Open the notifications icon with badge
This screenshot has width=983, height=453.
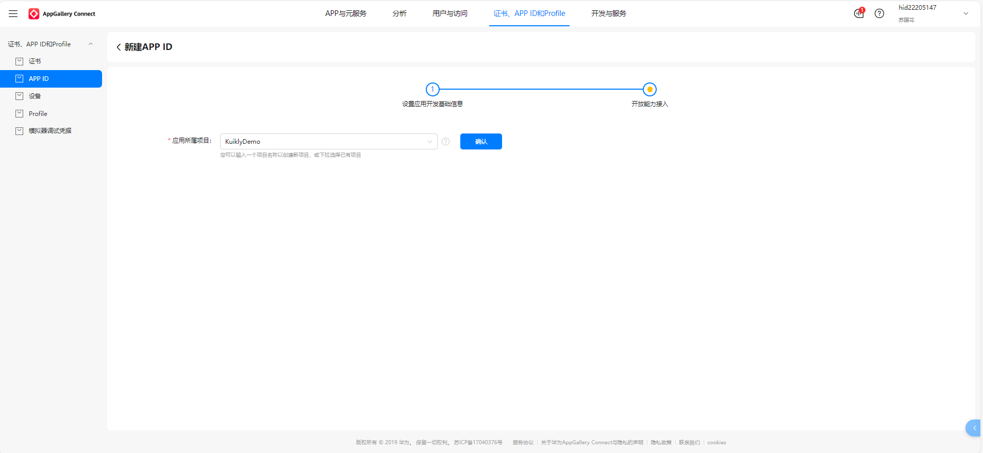859,13
